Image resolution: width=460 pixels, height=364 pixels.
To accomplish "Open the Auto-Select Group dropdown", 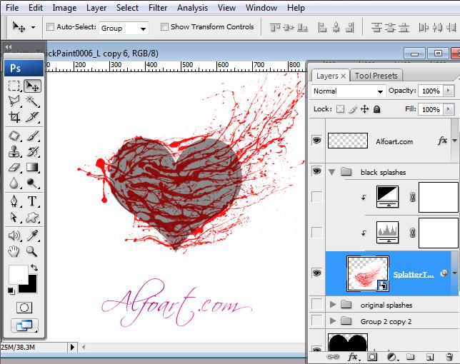I will (123, 28).
